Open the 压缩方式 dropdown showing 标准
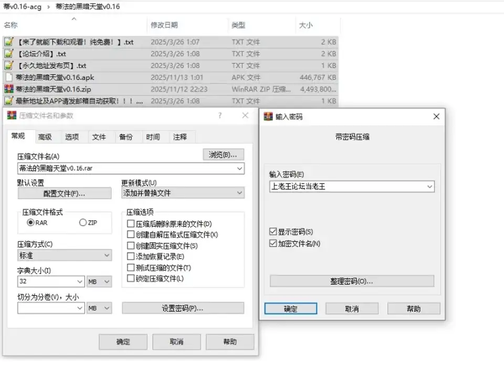Viewport: 504px width, 374px height. point(65,255)
